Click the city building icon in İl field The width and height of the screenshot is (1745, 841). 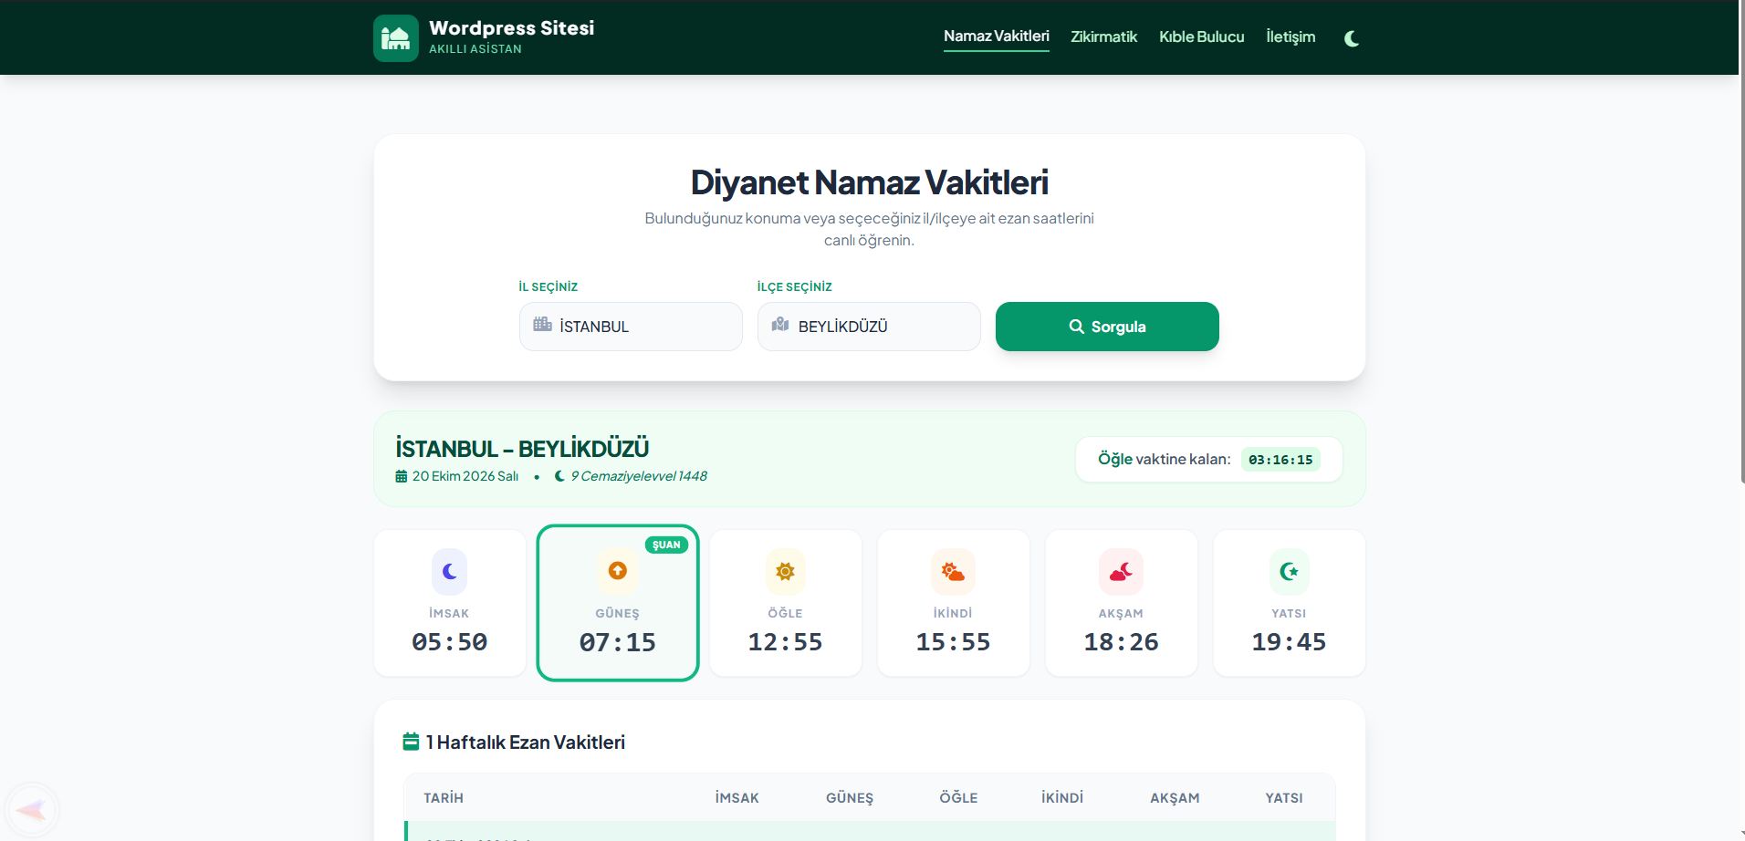click(543, 325)
